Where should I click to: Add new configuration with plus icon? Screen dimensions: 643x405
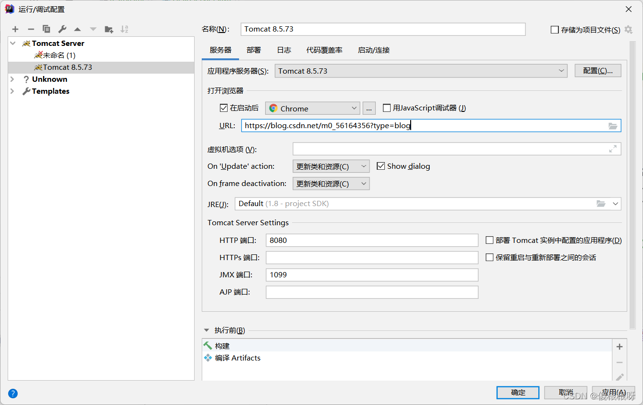15,29
